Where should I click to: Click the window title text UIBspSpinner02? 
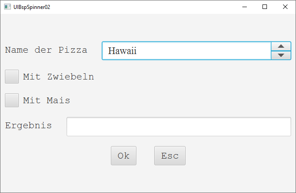pyautogui.click(x=32, y=7)
